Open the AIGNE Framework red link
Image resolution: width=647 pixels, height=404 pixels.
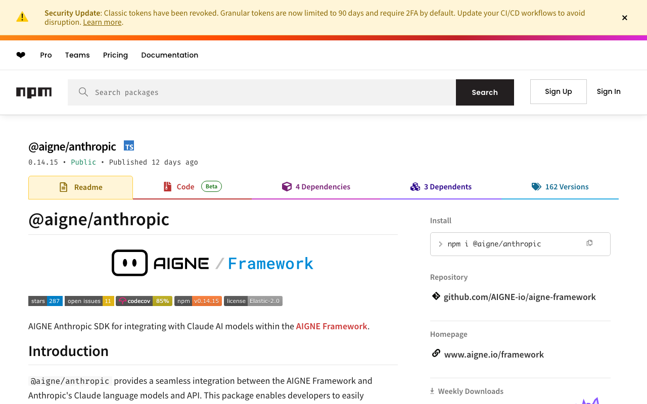pos(332,326)
